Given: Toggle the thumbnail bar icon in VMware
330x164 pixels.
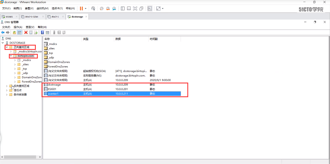Looking at the screenshot, I should (x=129, y=8).
